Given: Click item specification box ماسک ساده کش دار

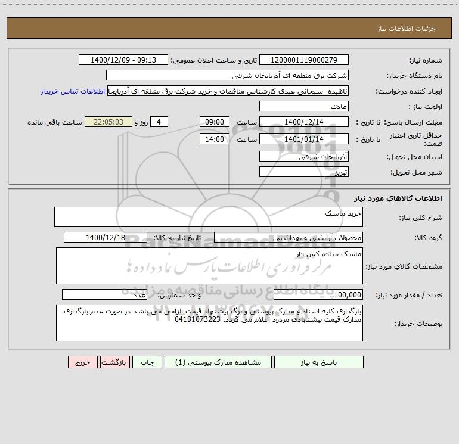Looking at the screenshot, I should click(209, 266).
